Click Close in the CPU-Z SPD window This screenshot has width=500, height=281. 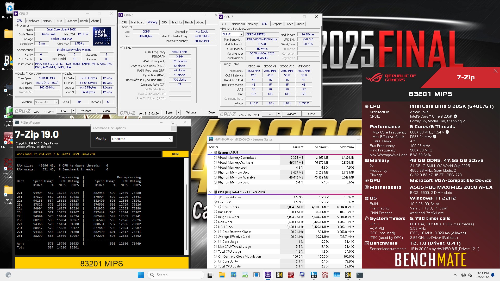tap(311, 114)
